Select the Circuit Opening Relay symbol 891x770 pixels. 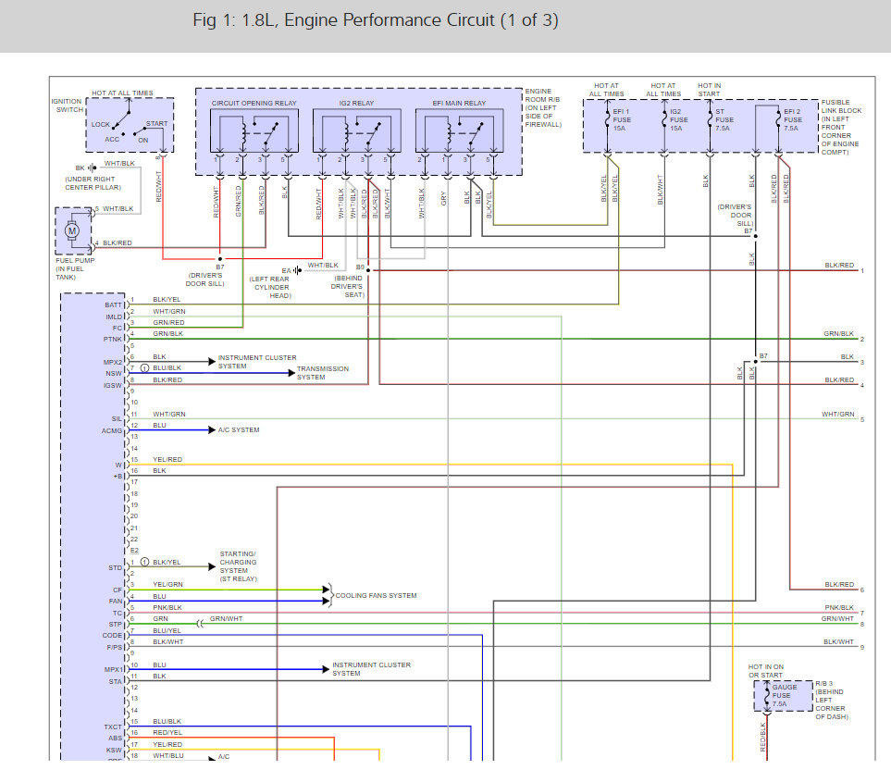tap(254, 130)
